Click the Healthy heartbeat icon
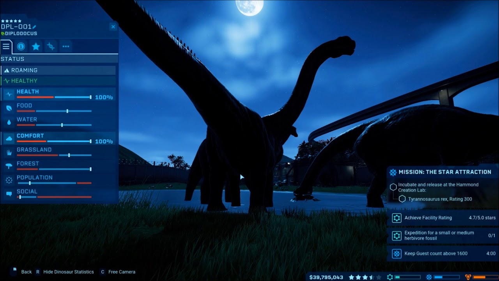This screenshot has width=499, height=281. coord(6,81)
